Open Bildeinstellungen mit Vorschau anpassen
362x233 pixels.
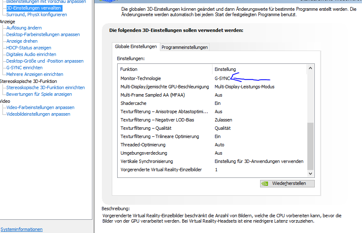[46, 2]
